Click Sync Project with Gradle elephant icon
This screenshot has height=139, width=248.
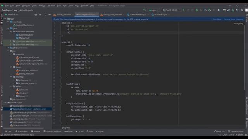click(229, 10)
